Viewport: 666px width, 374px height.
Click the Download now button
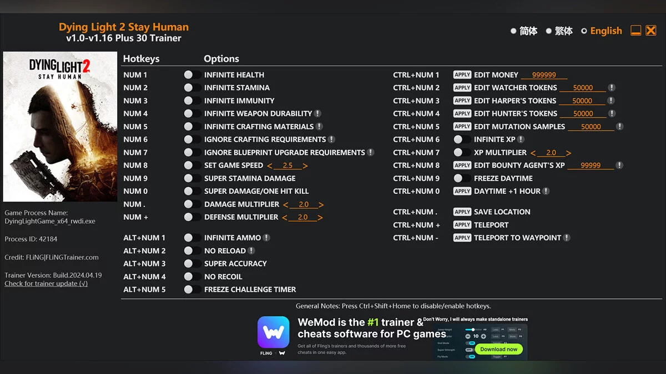(x=498, y=349)
